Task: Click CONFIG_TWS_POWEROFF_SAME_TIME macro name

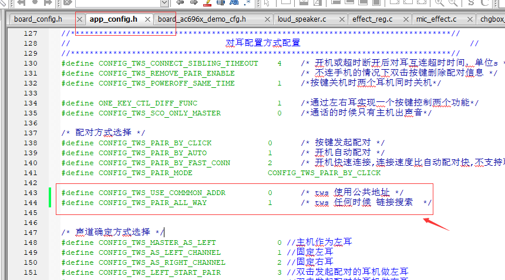Action: tap(167, 83)
